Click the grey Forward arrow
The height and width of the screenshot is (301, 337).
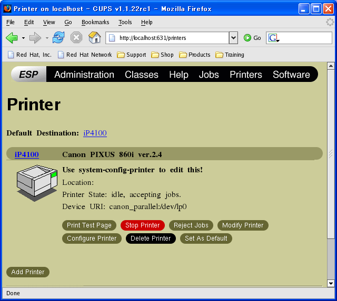35,38
